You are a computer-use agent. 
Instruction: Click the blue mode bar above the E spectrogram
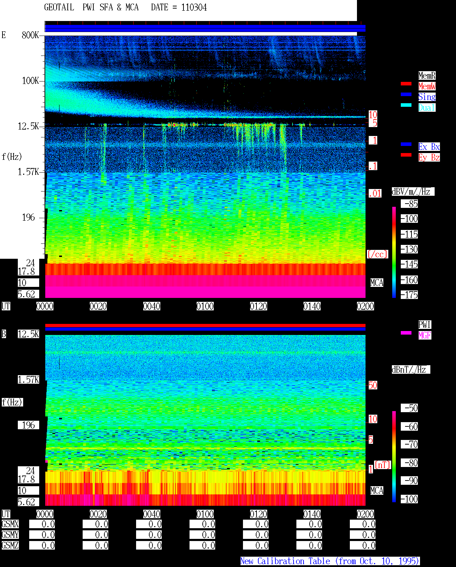(205, 28)
